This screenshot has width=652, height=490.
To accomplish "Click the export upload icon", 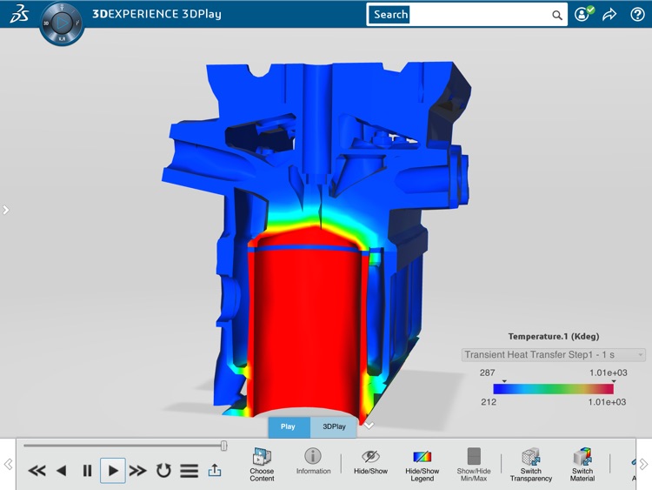I will (214, 470).
